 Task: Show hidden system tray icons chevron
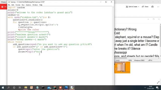(x=145, y=87)
